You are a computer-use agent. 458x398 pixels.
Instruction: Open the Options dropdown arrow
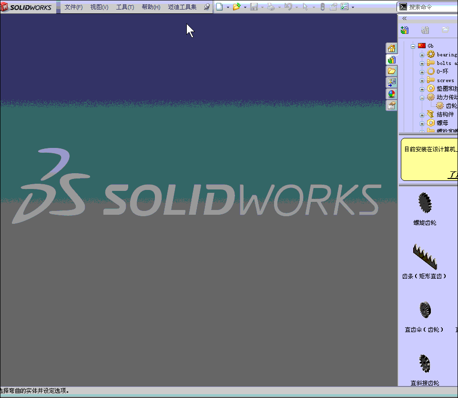(353, 7)
